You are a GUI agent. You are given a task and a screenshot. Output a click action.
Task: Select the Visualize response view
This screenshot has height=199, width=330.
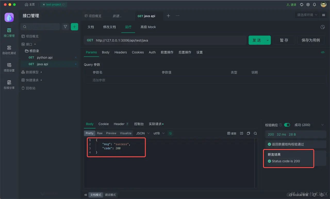(126, 133)
